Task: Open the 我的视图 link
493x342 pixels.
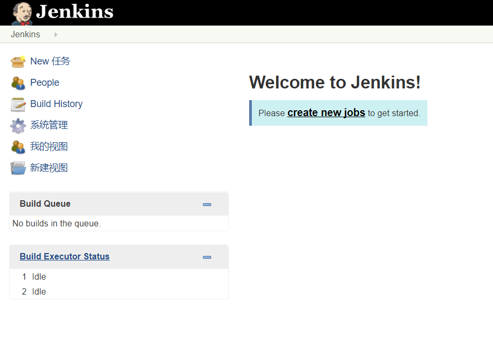Action: 49,146
